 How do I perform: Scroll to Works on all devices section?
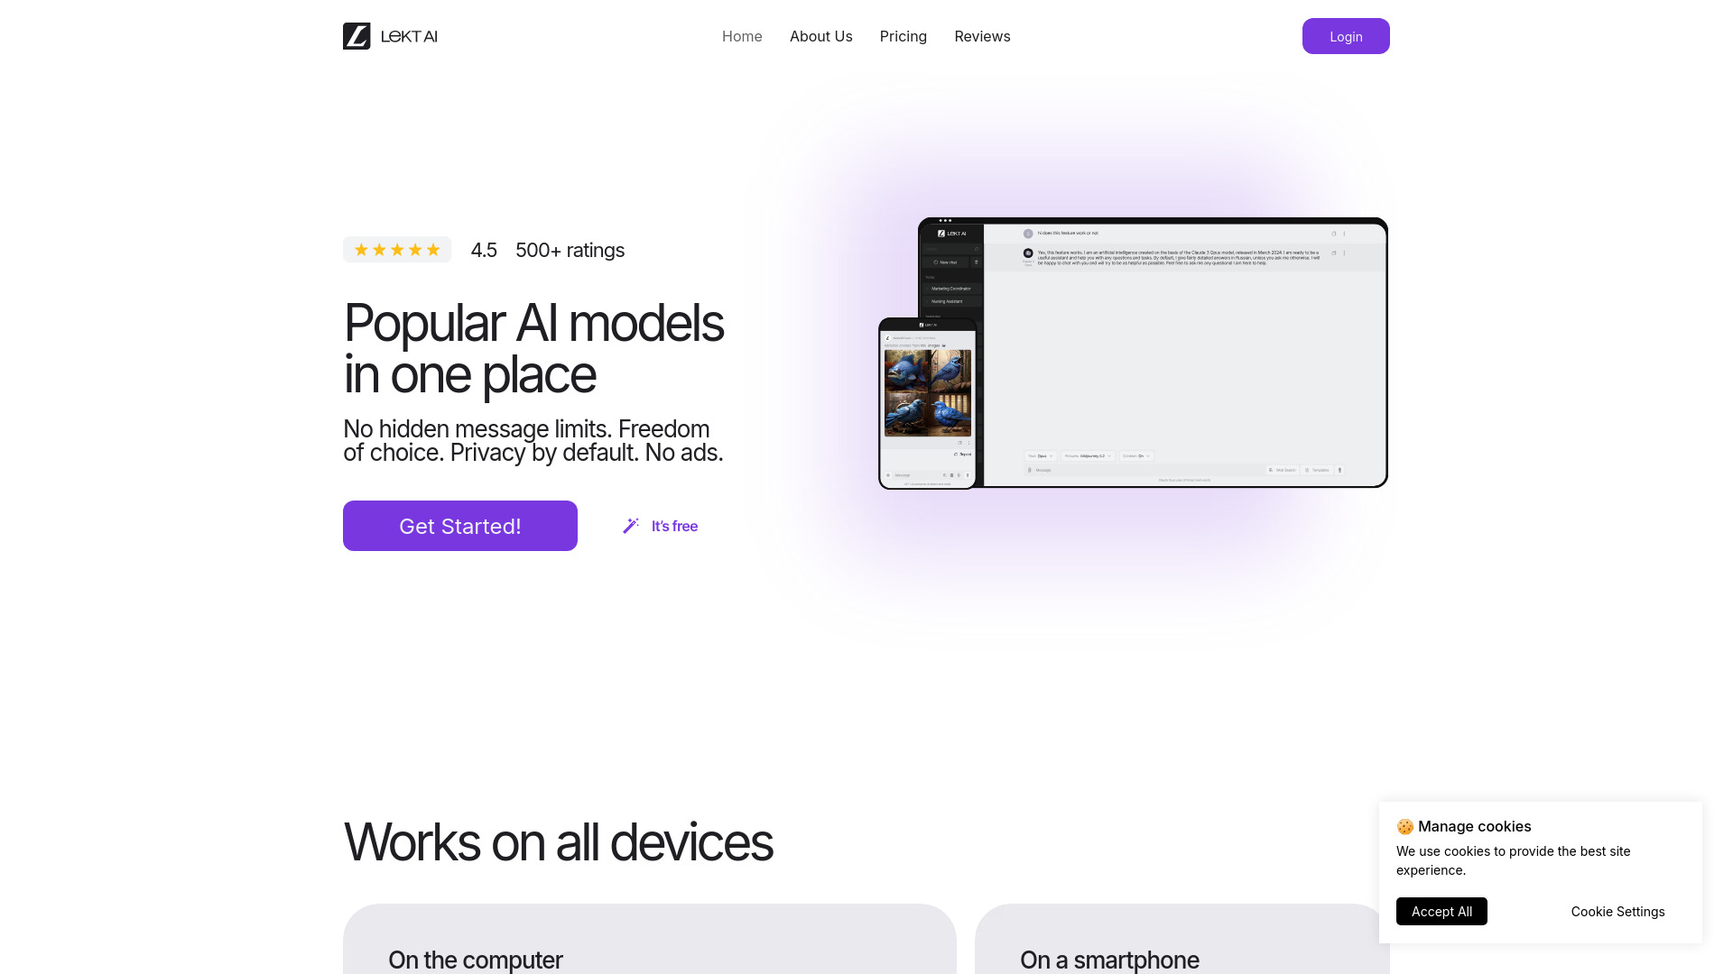557,842
